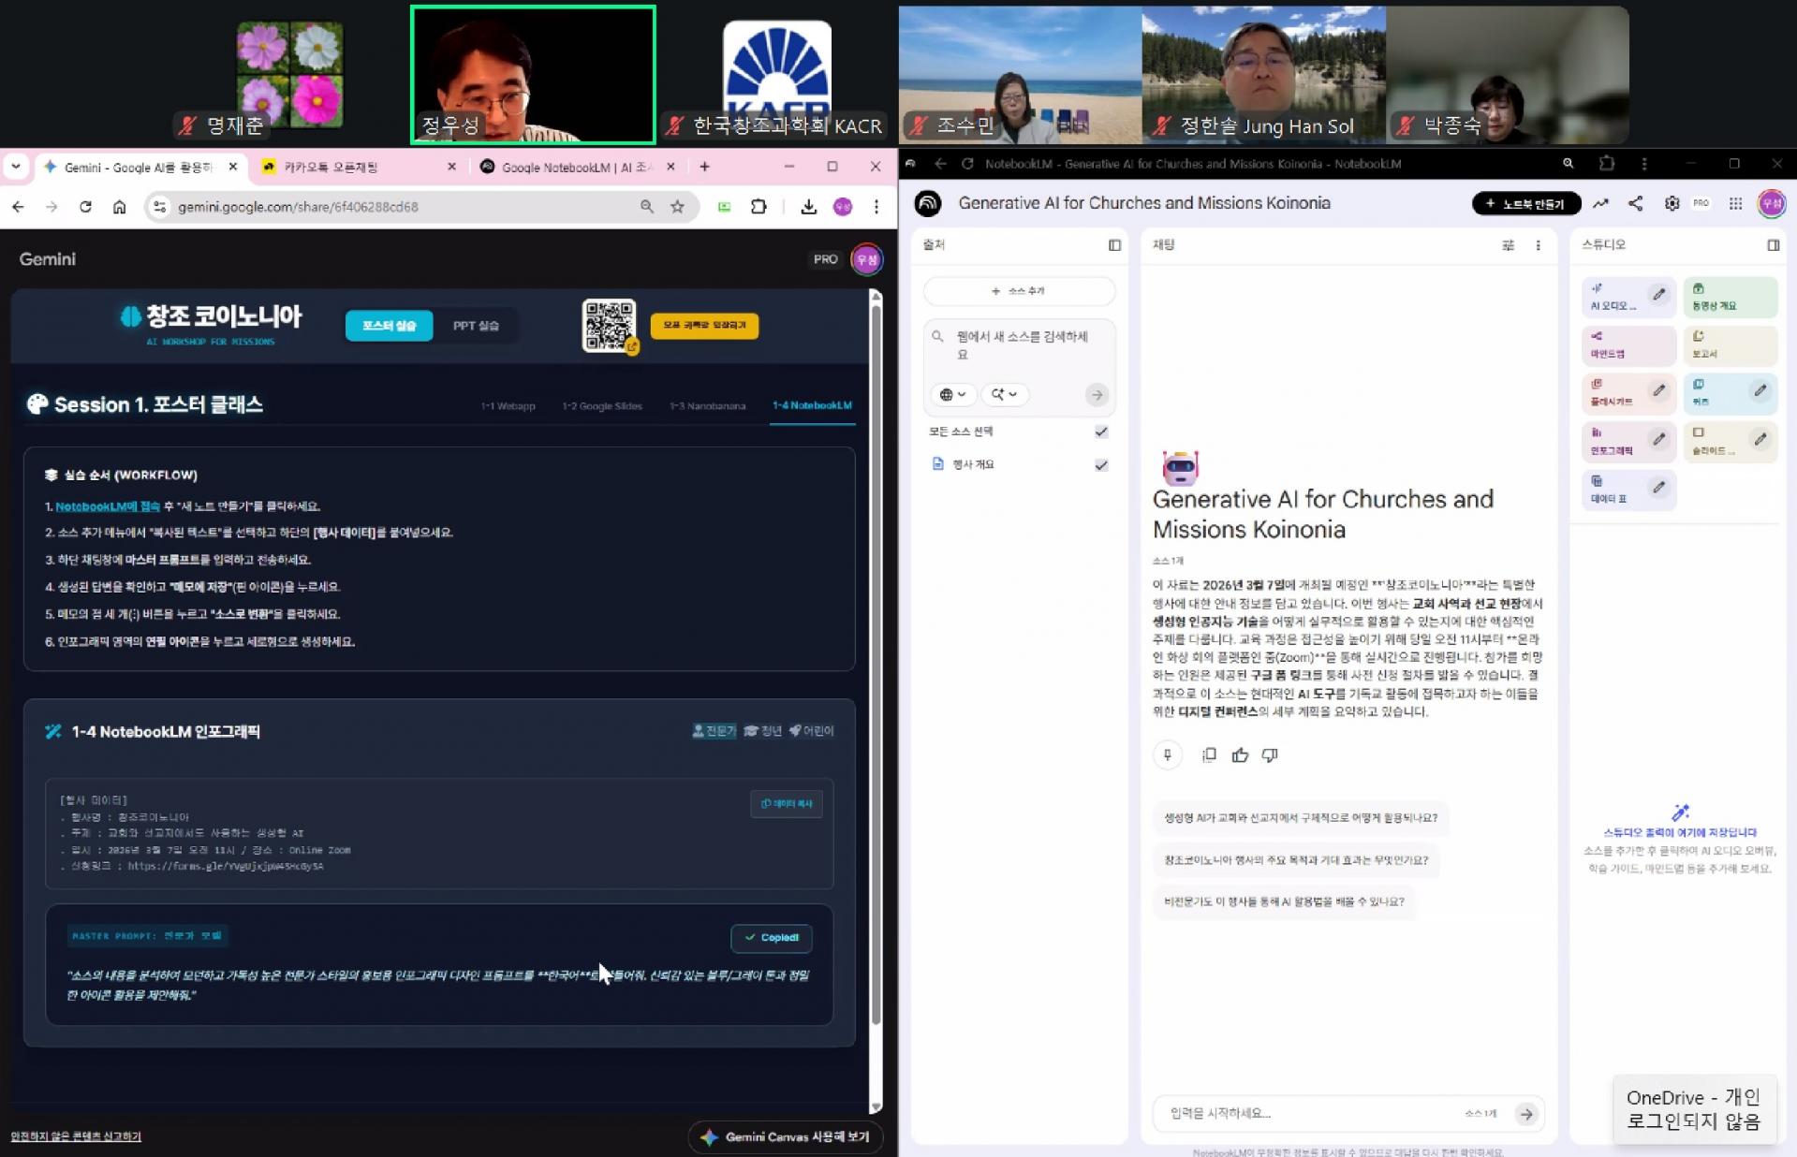Collapse the 출처 sources panel
This screenshot has width=1797, height=1157.
pos(1114,245)
